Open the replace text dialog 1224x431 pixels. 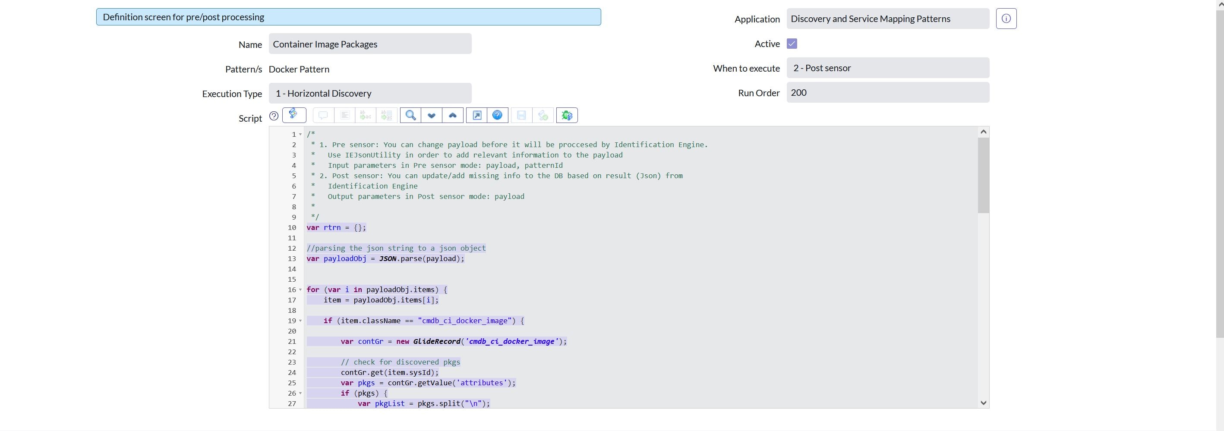point(364,115)
